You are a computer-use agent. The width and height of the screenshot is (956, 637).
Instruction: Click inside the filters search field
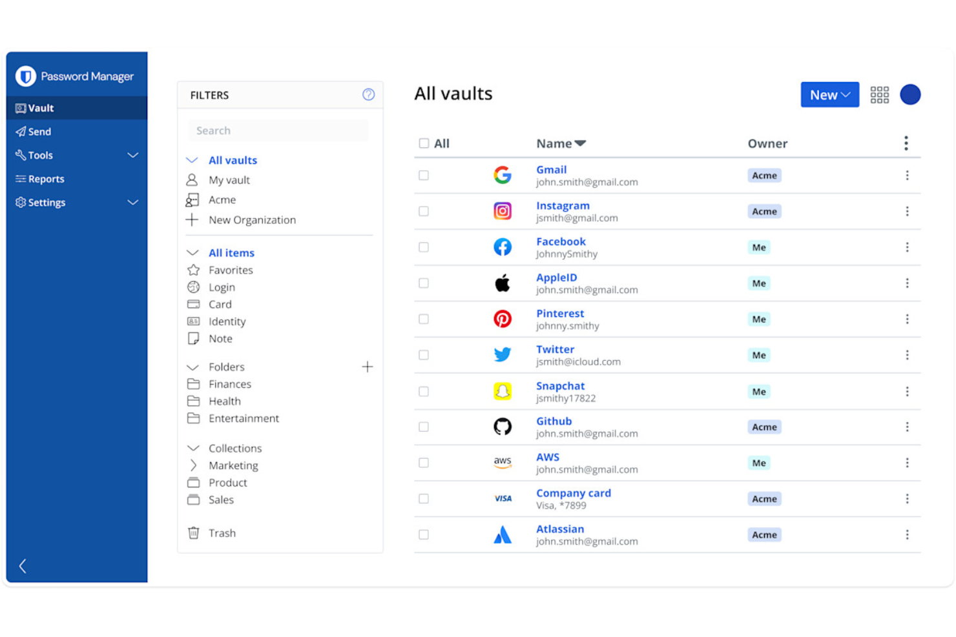[x=277, y=130]
